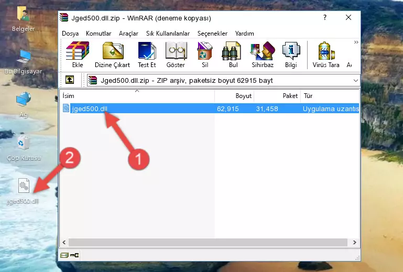403x272 pixels.
Task: Open the Bul search binoculars icon
Action: [233, 55]
